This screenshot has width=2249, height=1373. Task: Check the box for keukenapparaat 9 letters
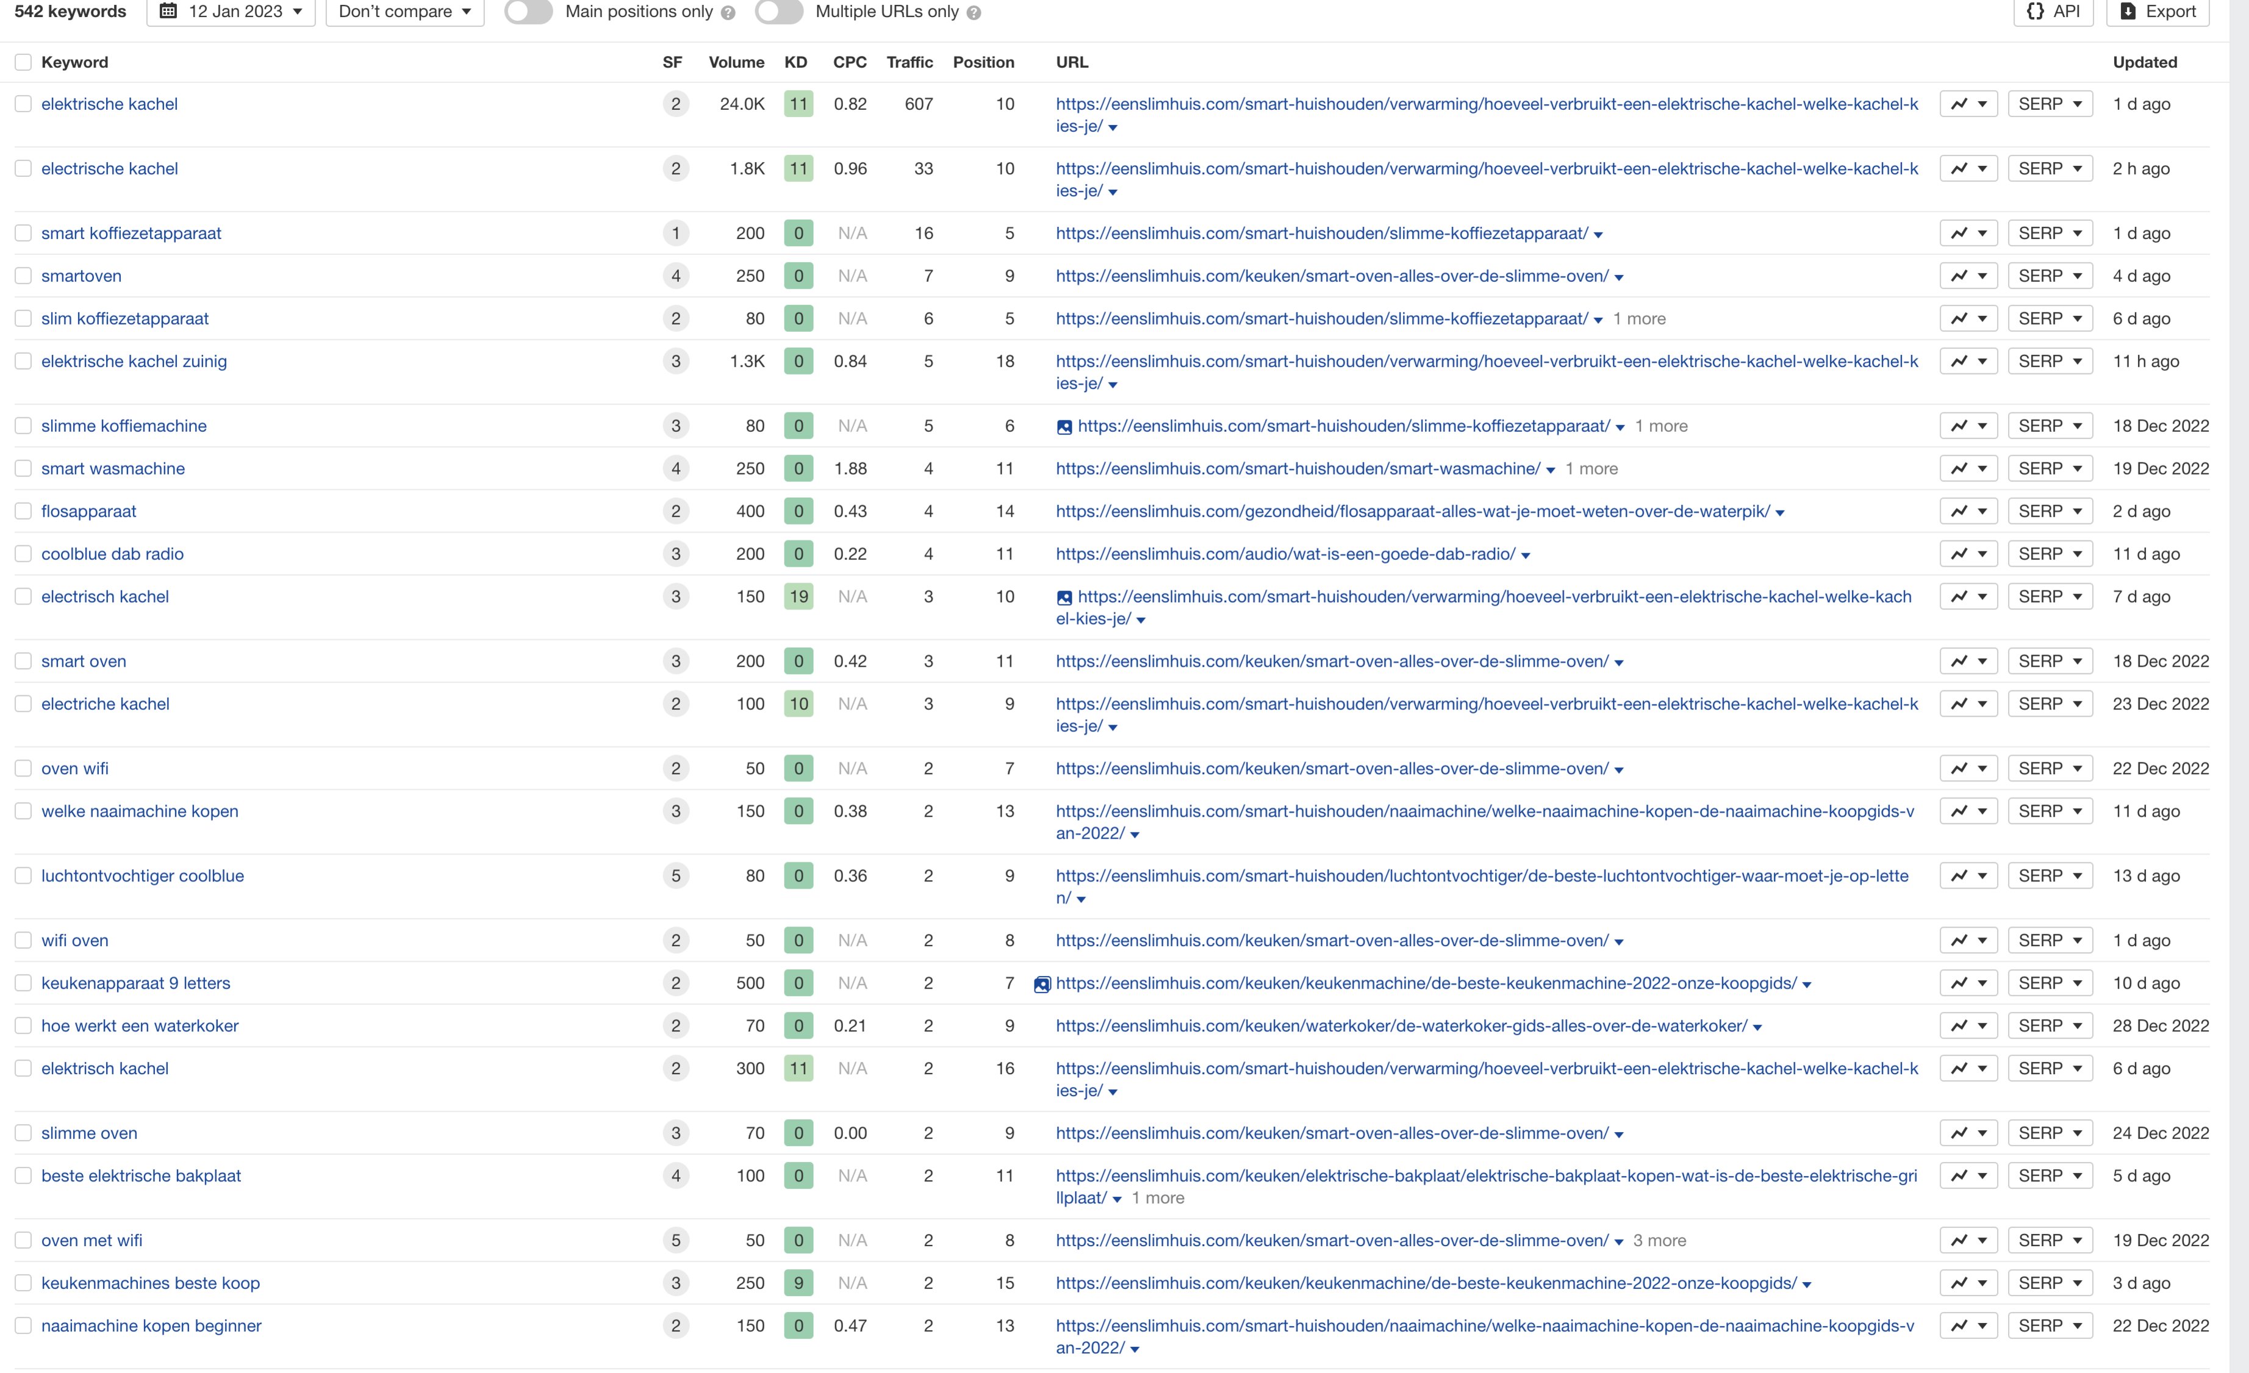pos(23,983)
